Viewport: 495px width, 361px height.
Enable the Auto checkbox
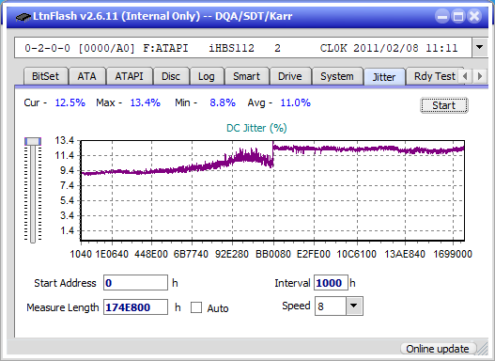[x=196, y=307]
